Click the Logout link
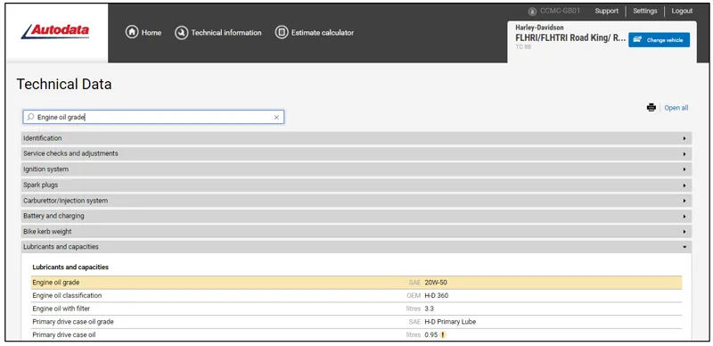713x346 pixels. tap(682, 11)
